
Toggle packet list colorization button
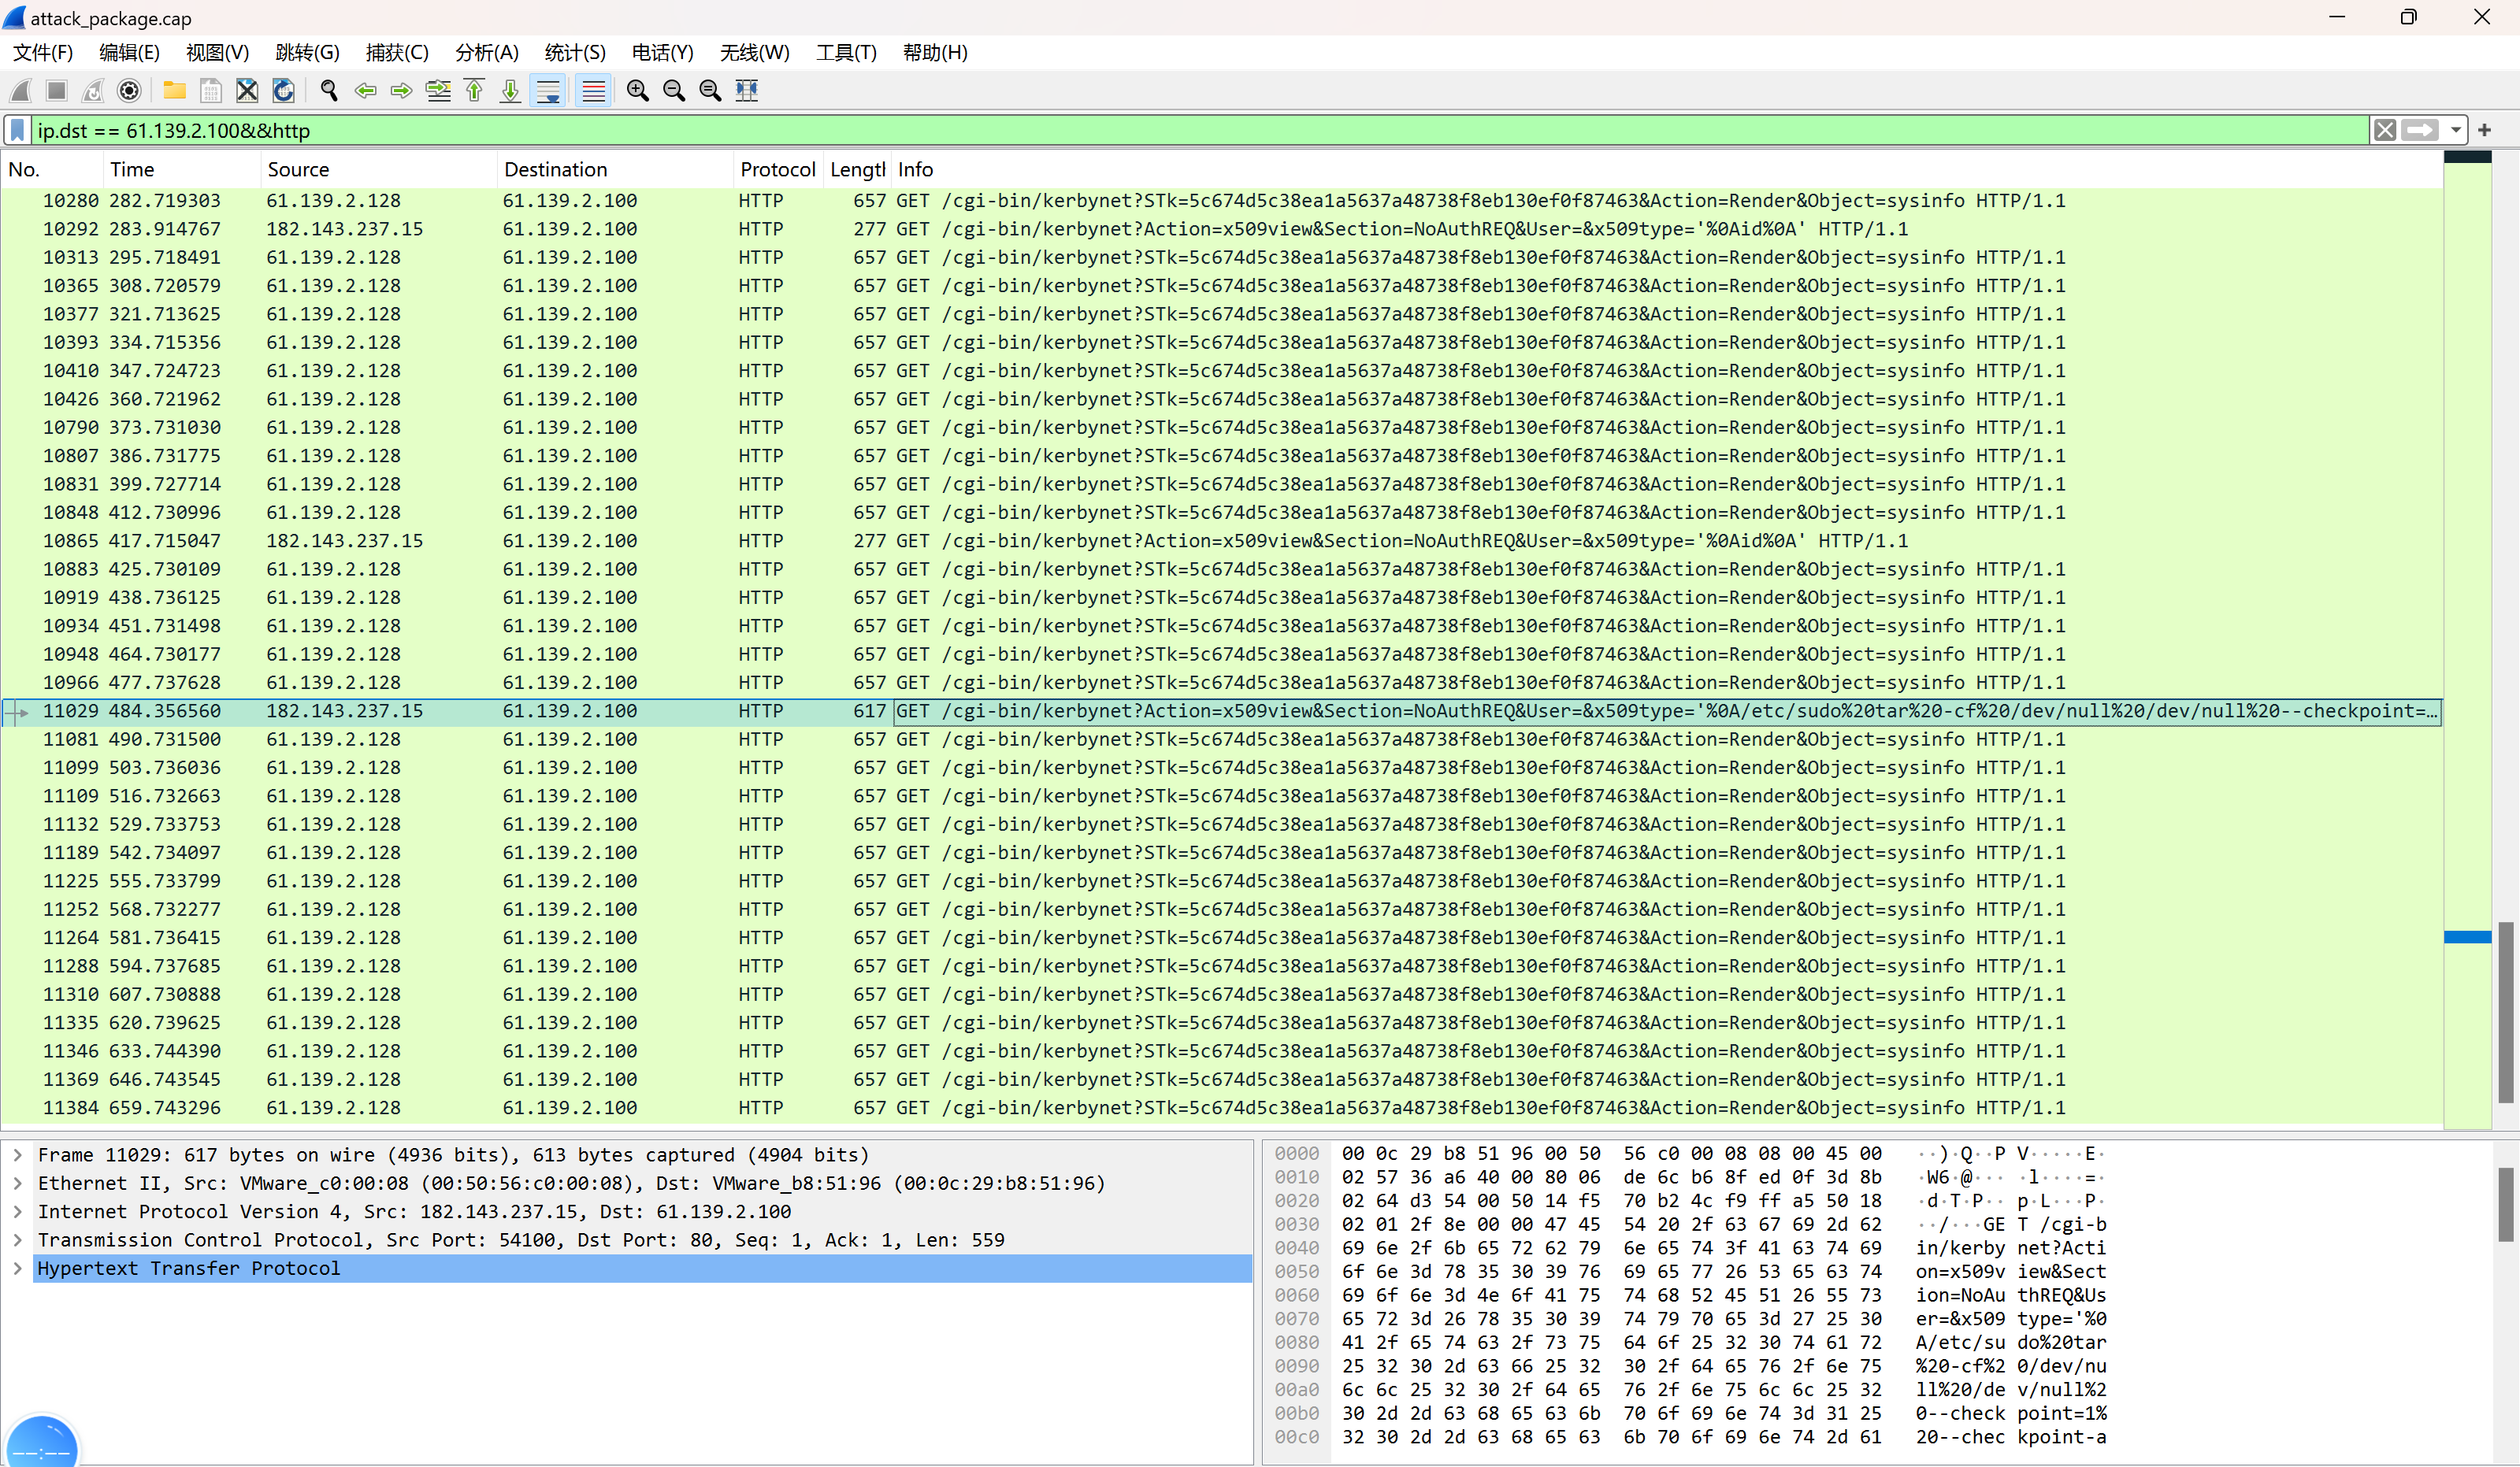click(593, 91)
